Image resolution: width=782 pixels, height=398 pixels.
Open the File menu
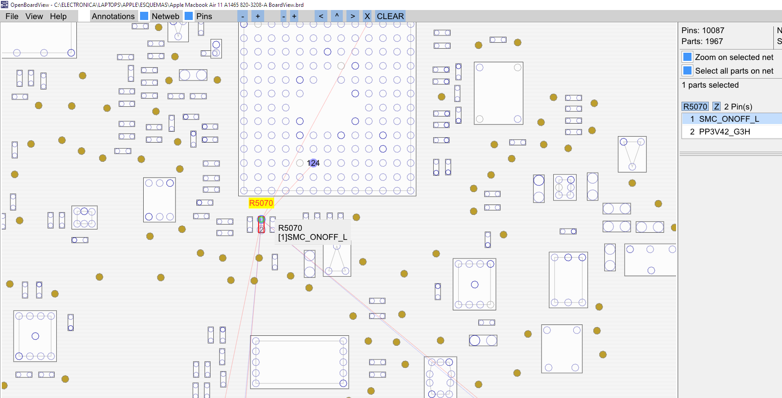coord(12,16)
